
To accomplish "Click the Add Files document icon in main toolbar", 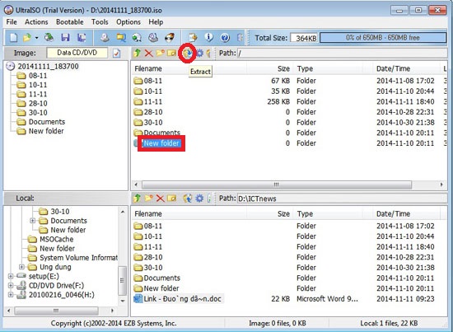I will pyautogui.click(x=193, y=38).
